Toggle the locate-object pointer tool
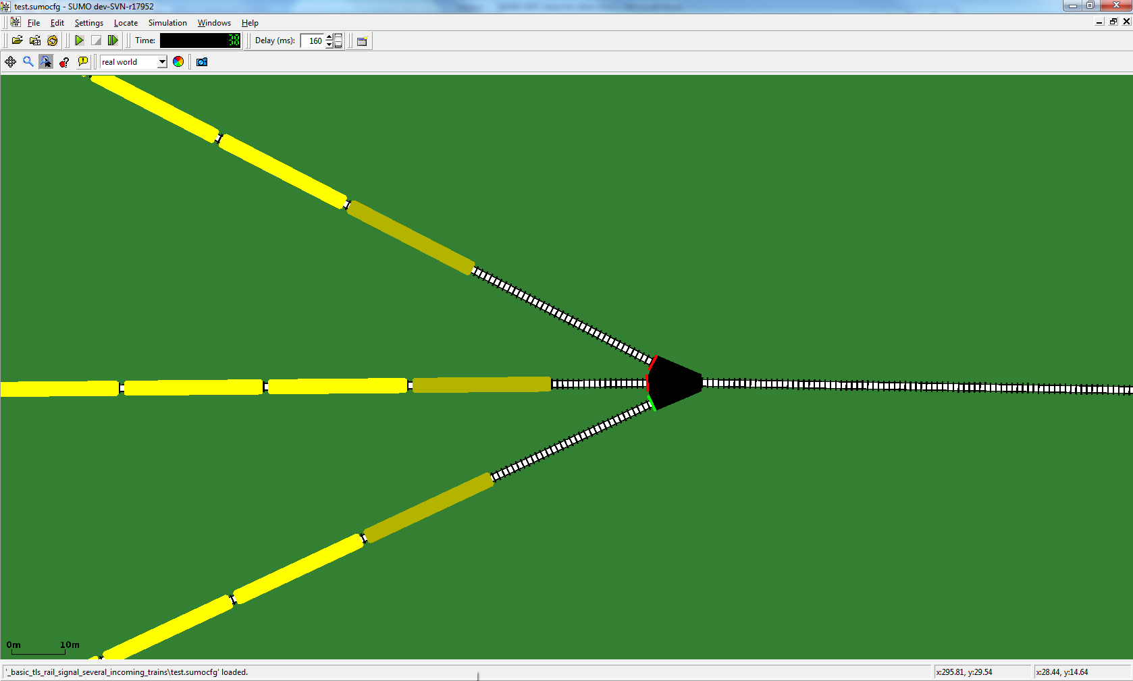Screen dimensions: 1133x681 (x=46, y=62)
